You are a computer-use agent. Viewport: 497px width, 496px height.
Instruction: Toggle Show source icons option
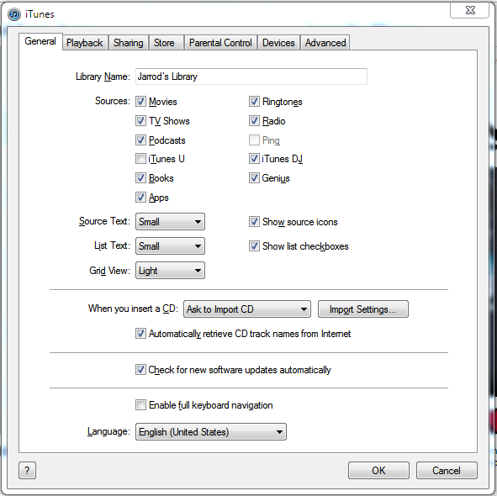tap(254, 222)
